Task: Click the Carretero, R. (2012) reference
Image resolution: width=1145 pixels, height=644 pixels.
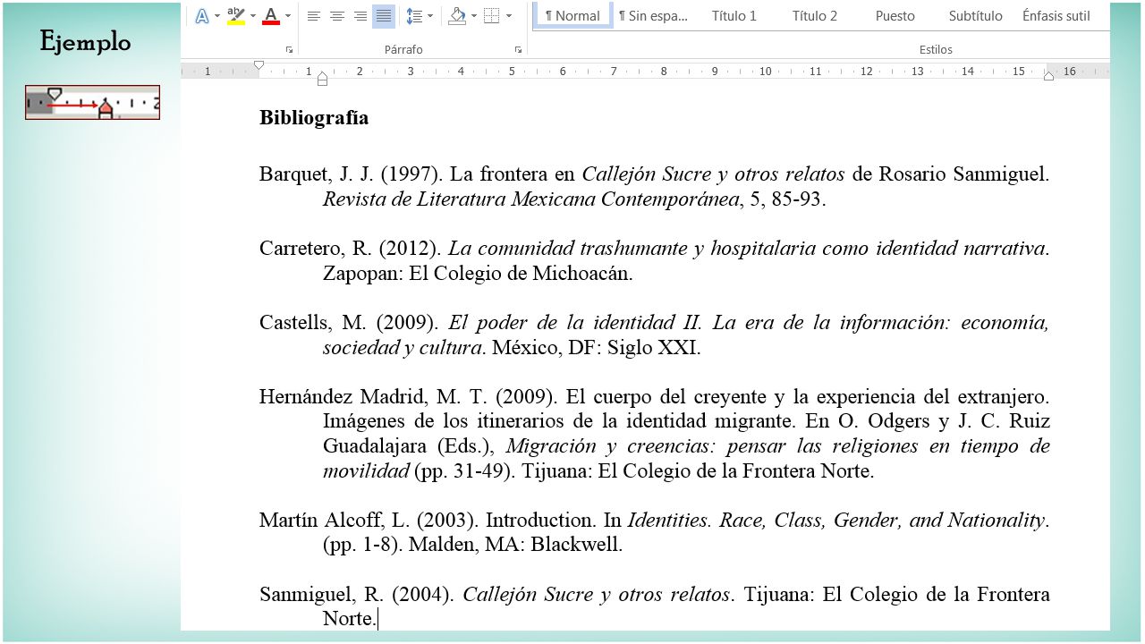Action: (655, 260)
